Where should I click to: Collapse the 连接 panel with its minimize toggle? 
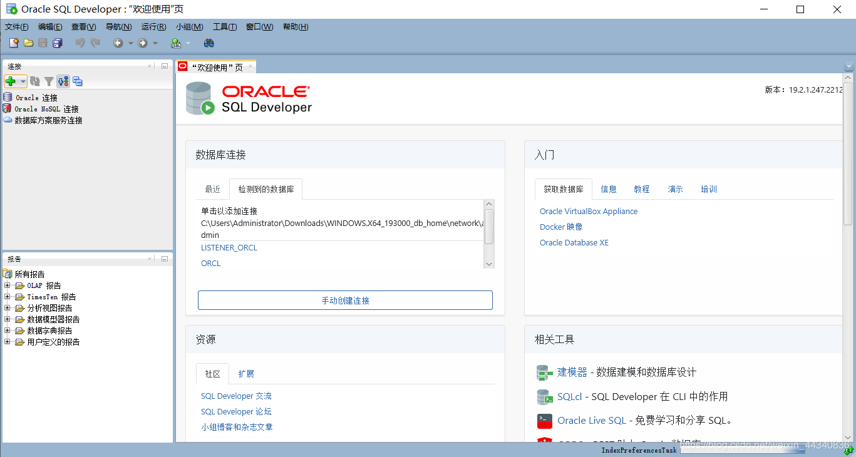click(164, 66)
